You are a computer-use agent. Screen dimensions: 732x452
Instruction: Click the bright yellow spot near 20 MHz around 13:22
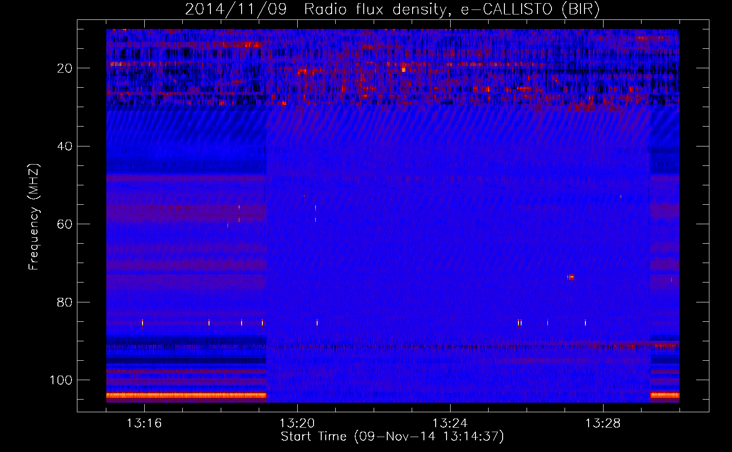403,70
